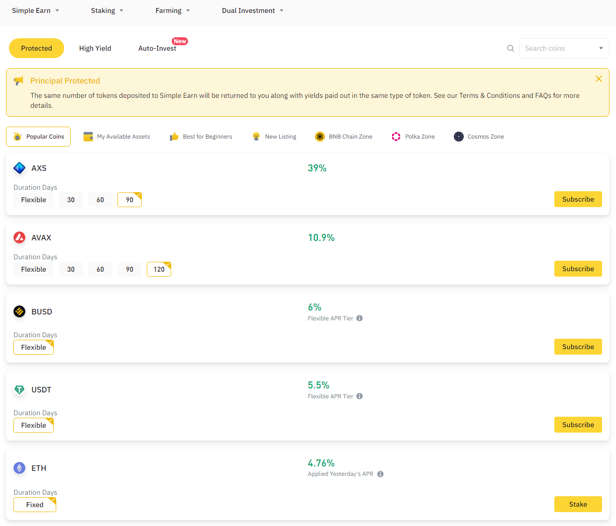Switch to the Protected tab
The image size is (616, 526).
pos(36,48)
